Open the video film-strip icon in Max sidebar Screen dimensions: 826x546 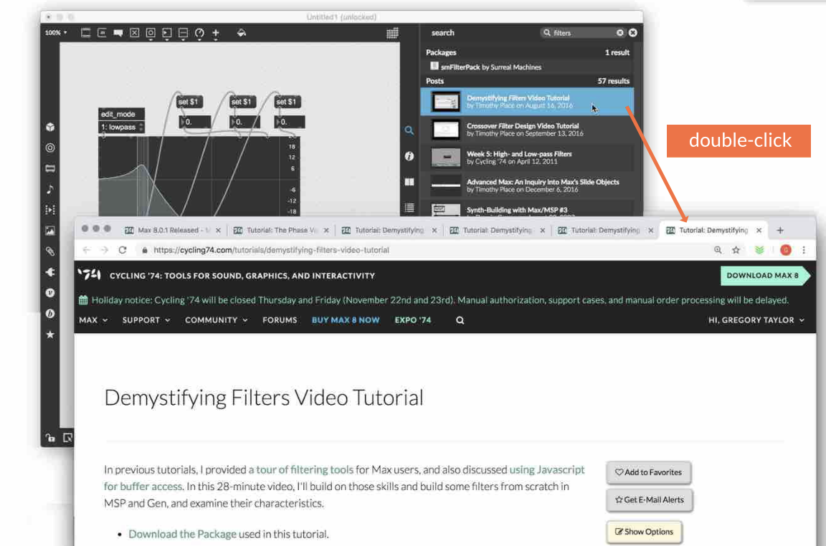point(50,168)
